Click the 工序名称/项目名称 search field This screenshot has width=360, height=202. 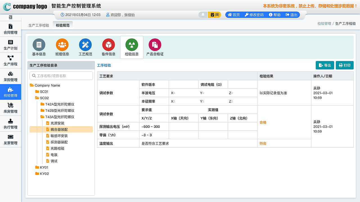point(61,75)
